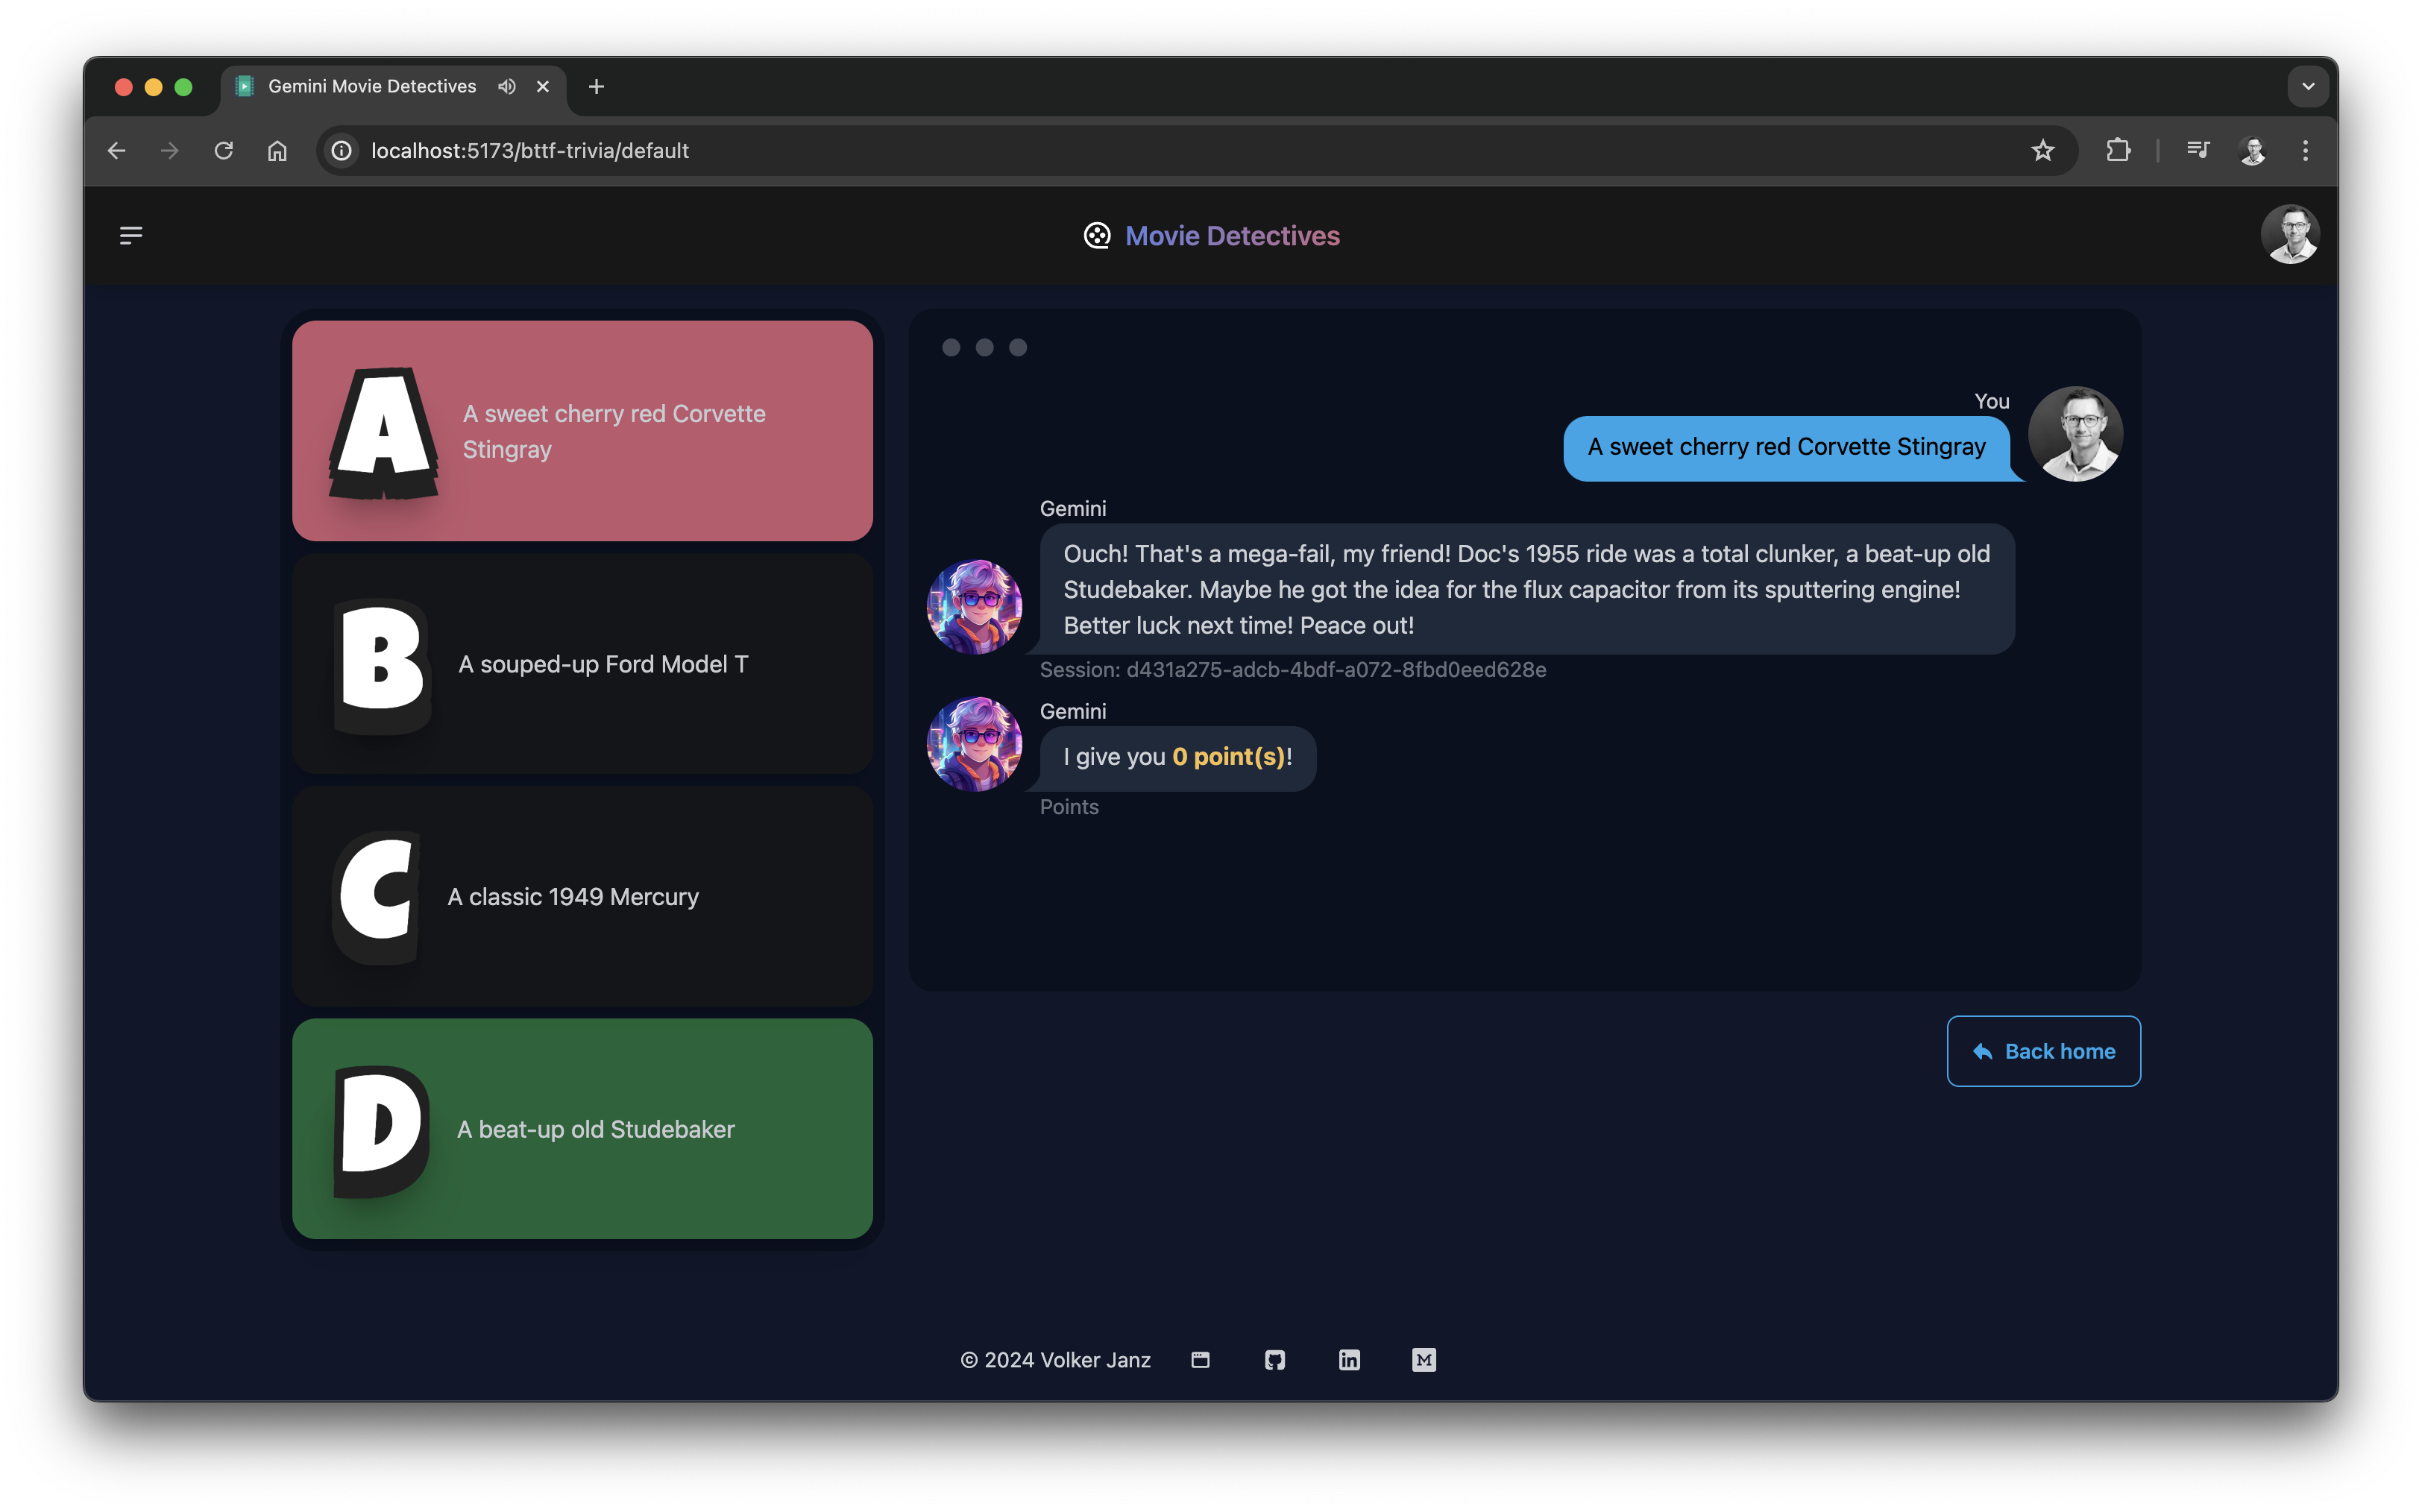Open the browser extensions puzzle icon
2422x1512 pixels.
pyautogui.click(x=2118, y=151)
